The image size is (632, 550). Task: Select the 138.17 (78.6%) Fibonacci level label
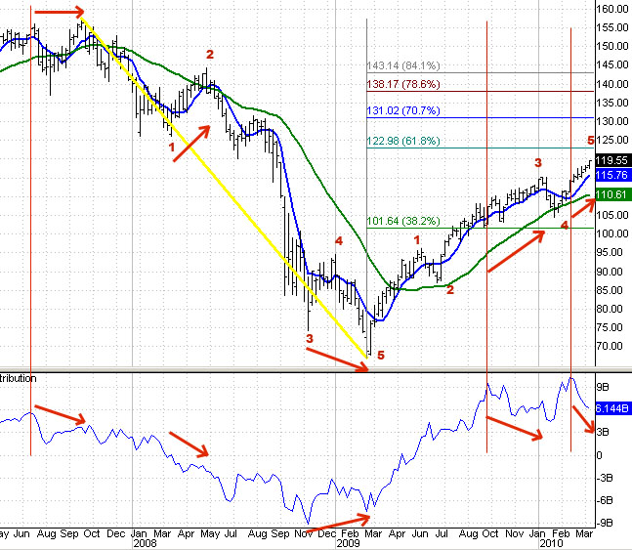click(399, 85)
